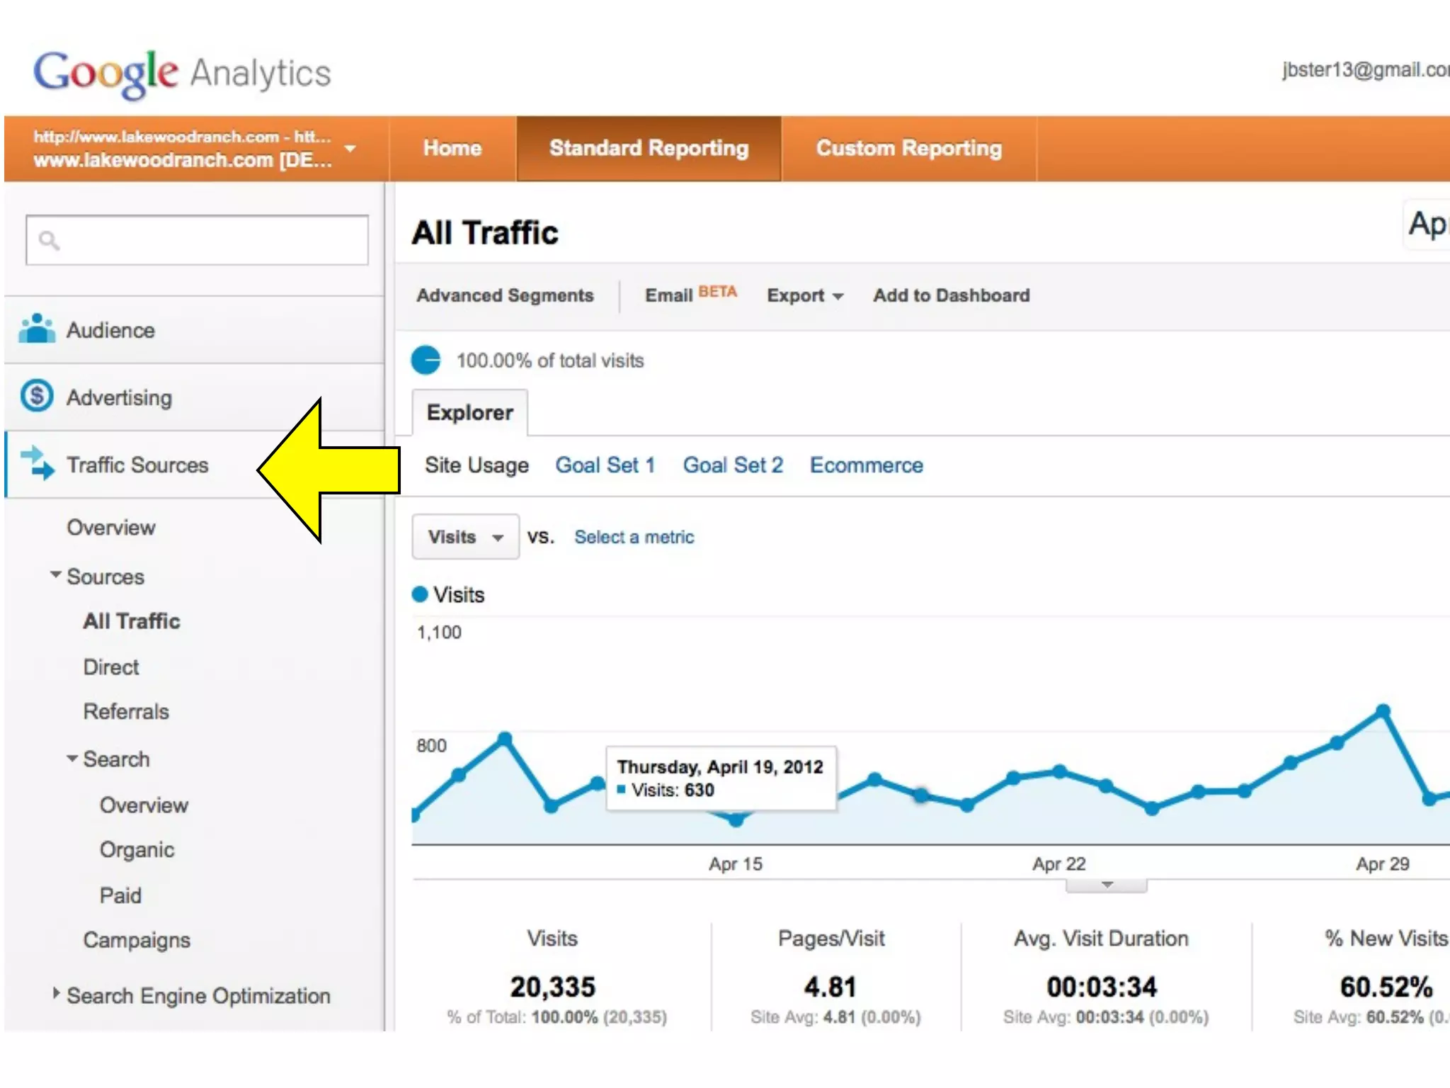
Task: Click the Google Analytics logo
Action: coord(182,73)
